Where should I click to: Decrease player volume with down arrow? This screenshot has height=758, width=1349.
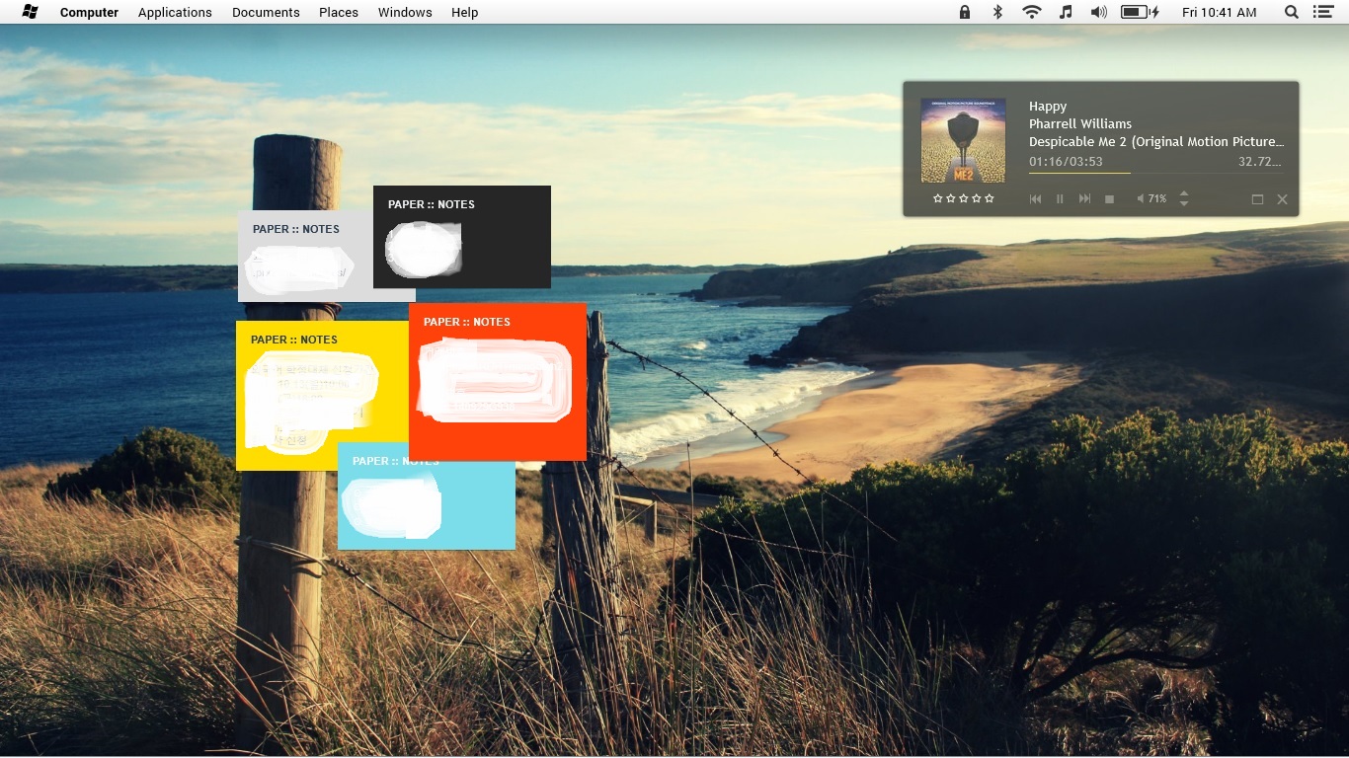coord(1184,203)
